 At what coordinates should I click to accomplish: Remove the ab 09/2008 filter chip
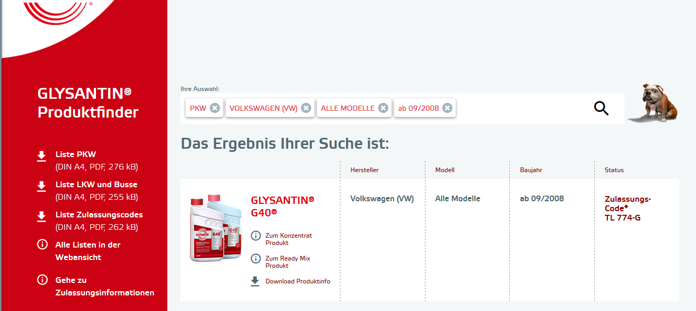click(447, 108)
